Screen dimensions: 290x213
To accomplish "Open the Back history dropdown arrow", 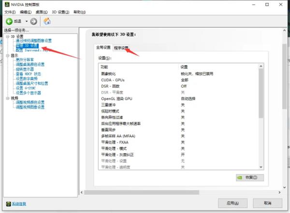I will (x=27, y=21).
